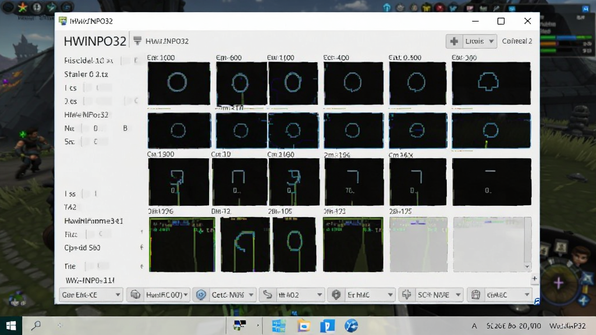Close the HWINPO32 window
This screenshot has height=335, width=596.
coord(527,22)
